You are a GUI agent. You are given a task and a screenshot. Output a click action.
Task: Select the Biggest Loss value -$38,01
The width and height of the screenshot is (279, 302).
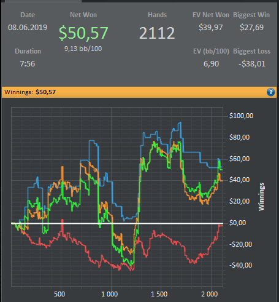[252, 64]
